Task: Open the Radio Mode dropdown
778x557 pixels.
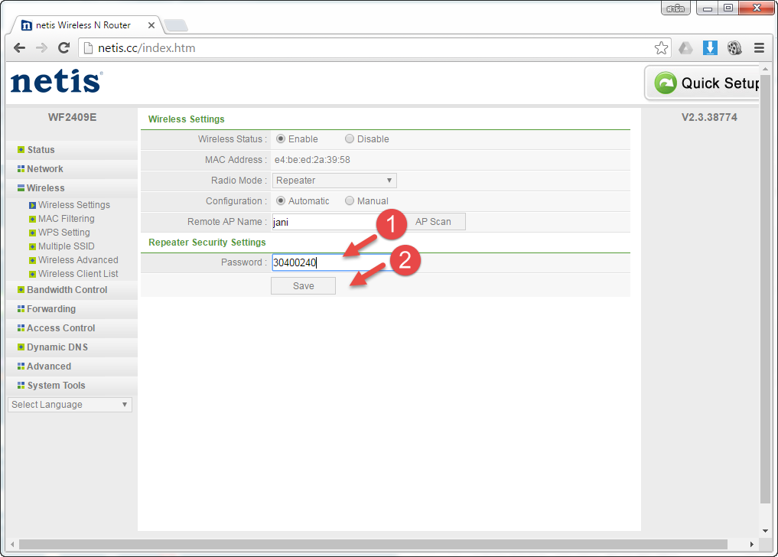Action: point(334,181)
